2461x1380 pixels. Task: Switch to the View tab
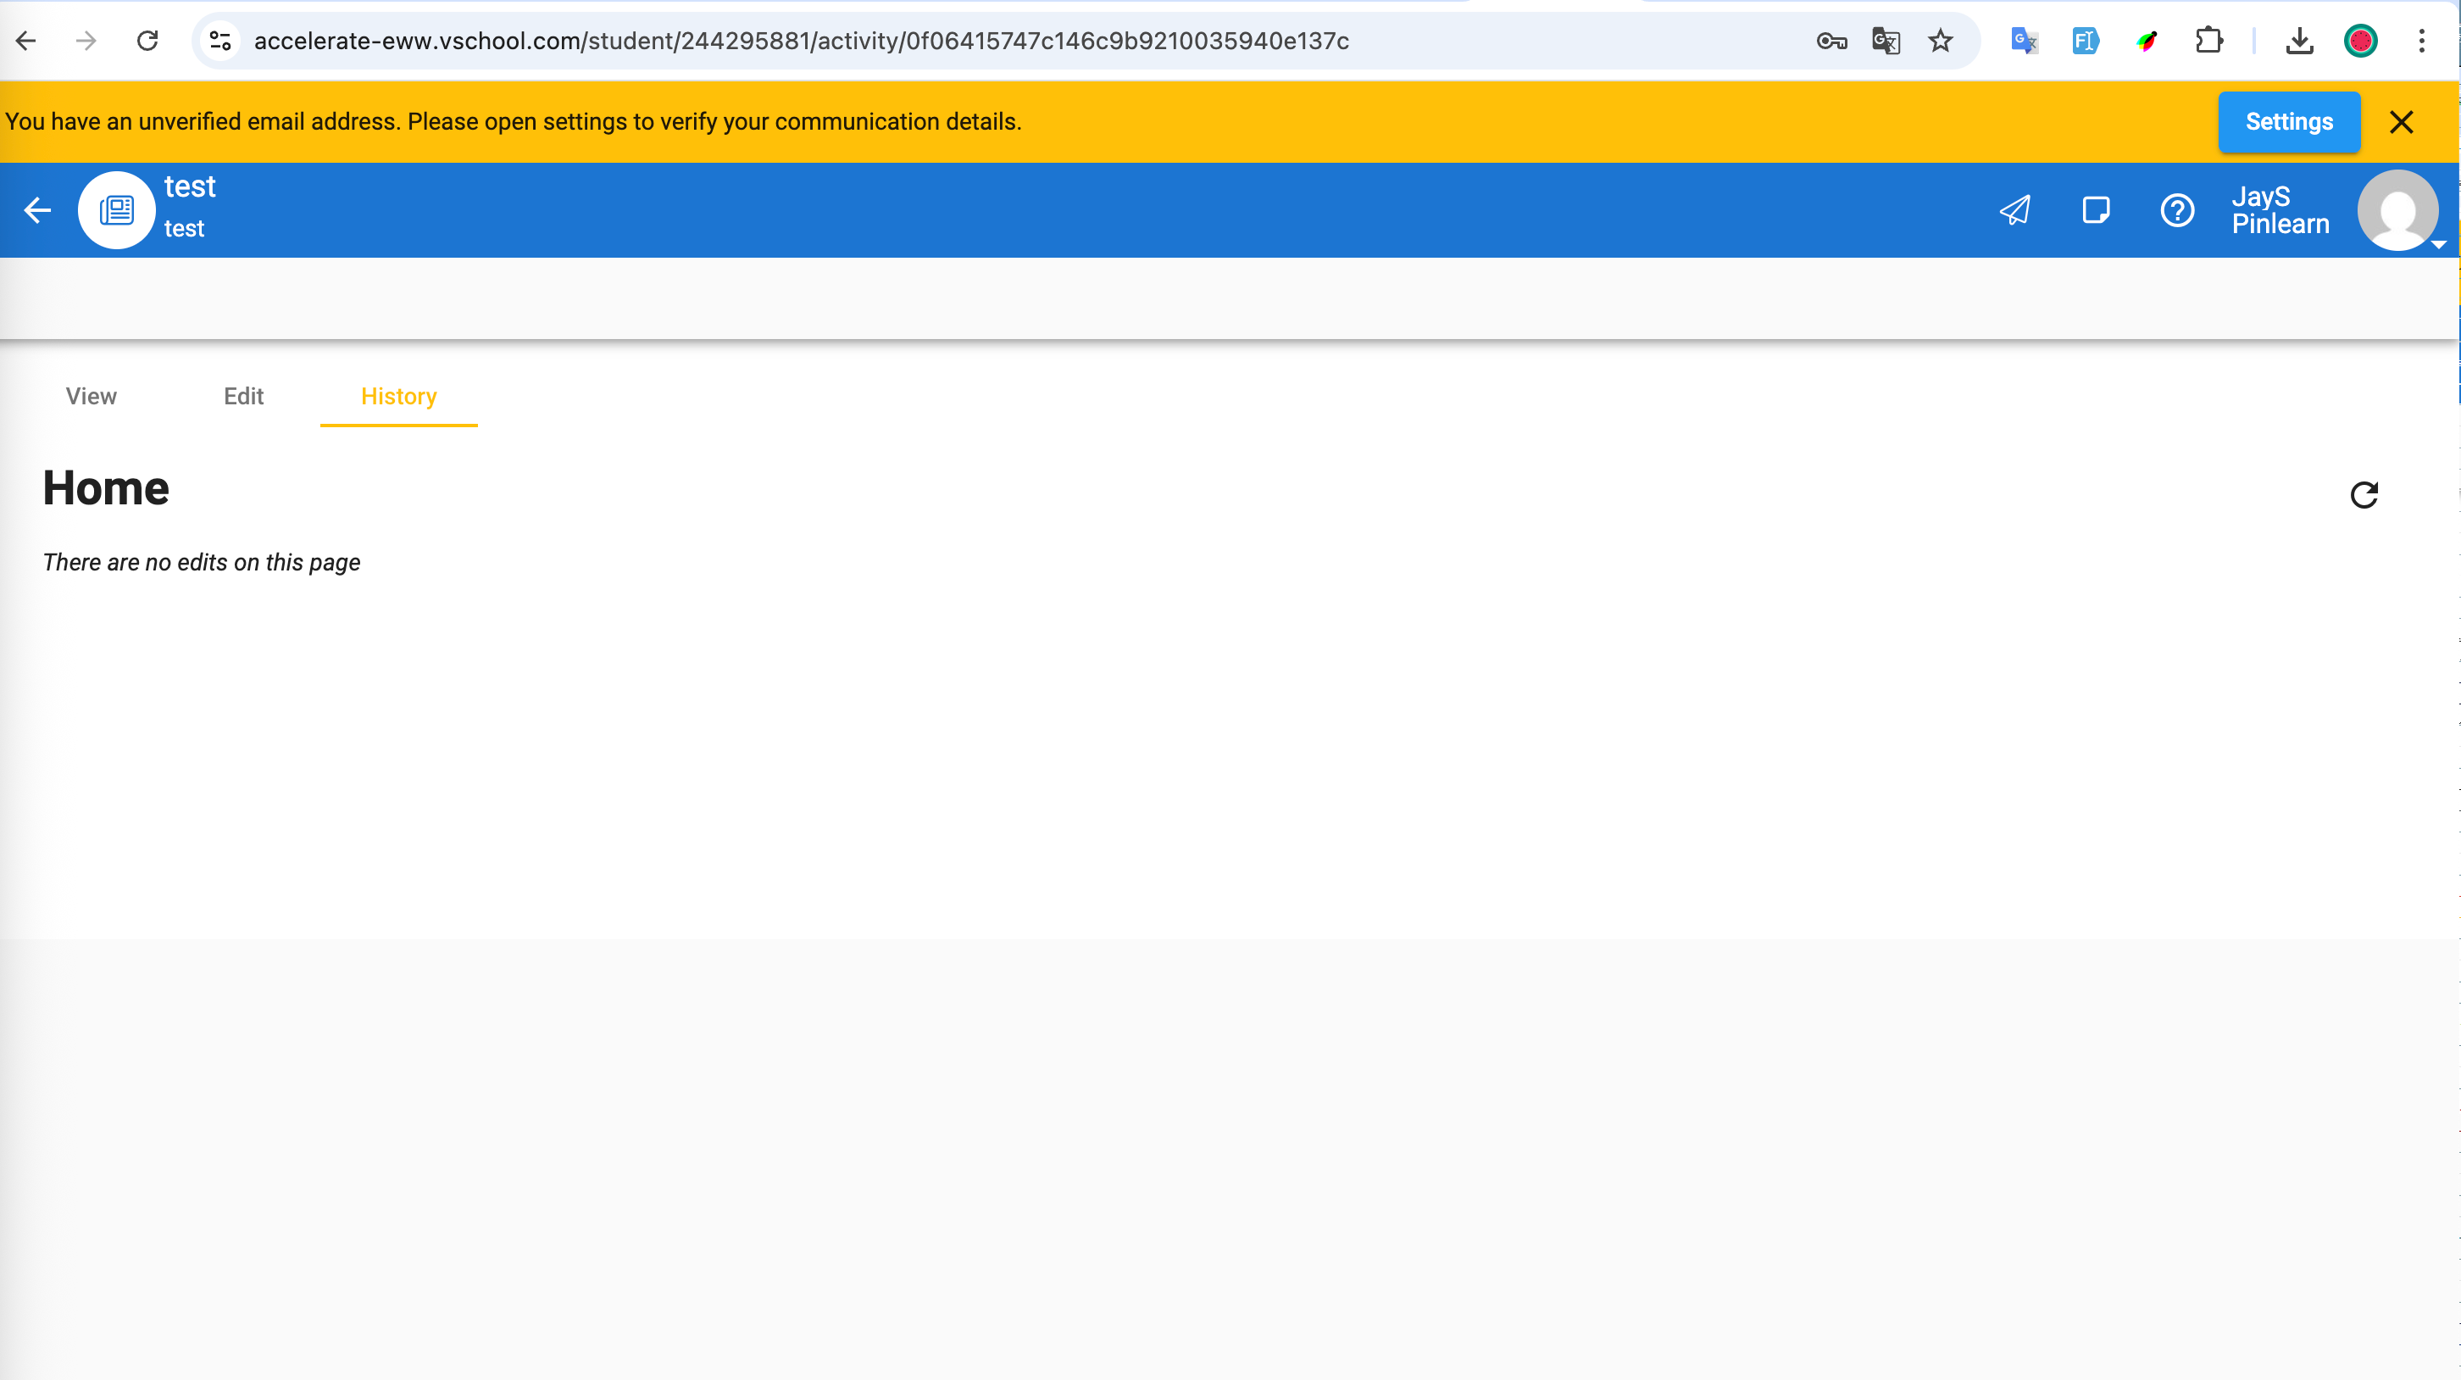click(x=91, y=397)
